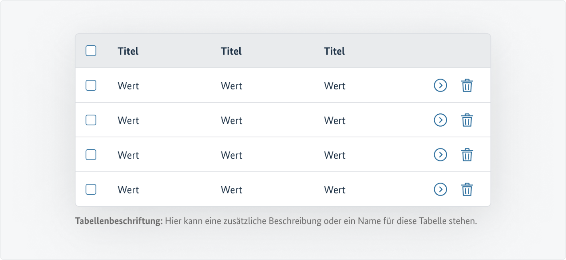The image size is (566, 260).
Task: Enable the fourth row checkbox
Action: pos(91,189)
